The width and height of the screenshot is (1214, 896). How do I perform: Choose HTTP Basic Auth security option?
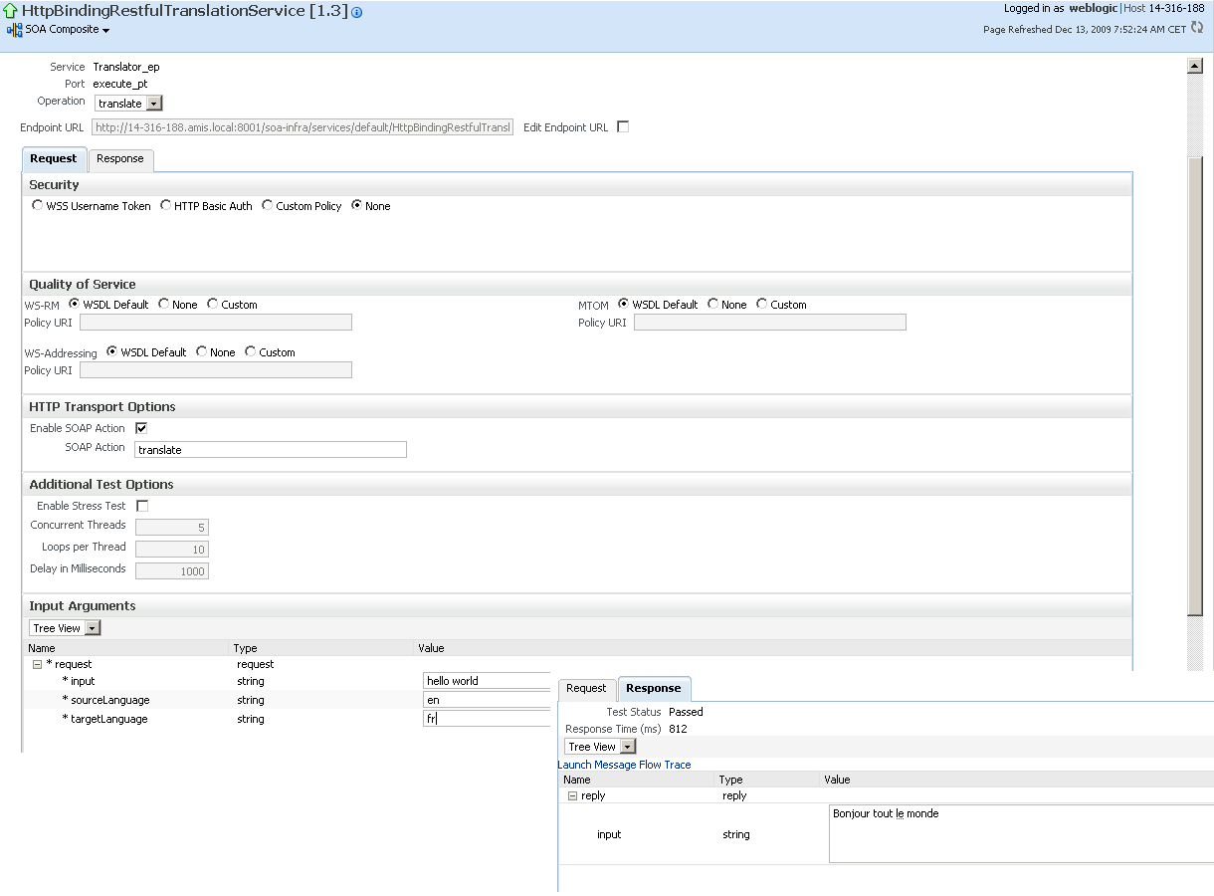pos(166,206)
